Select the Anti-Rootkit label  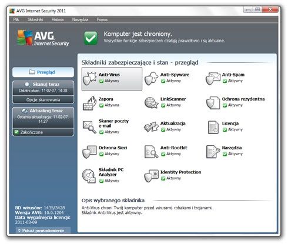[174, 148]
